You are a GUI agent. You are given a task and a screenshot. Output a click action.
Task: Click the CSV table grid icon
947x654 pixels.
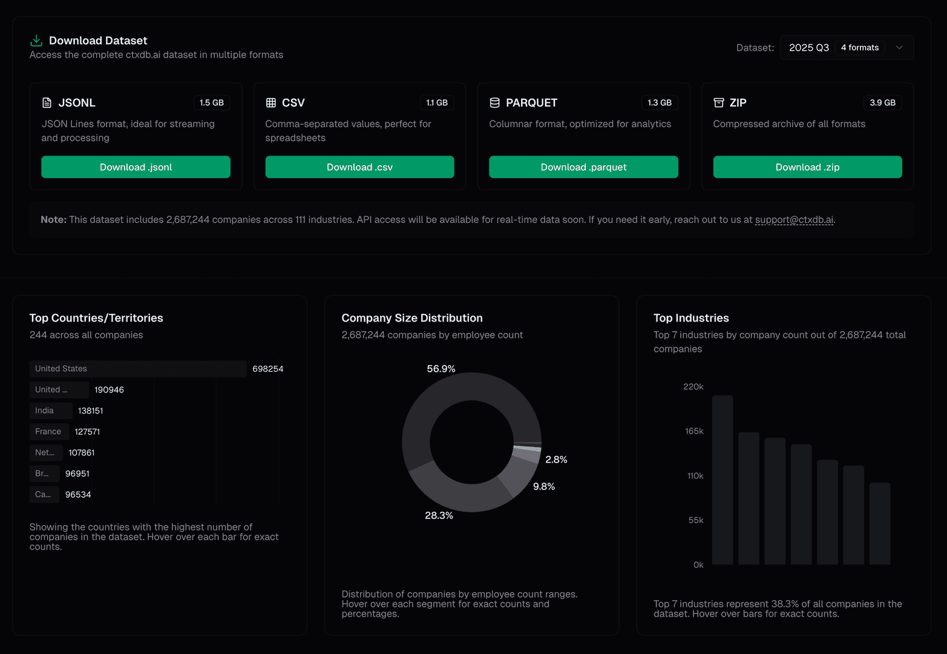click(271, 103)
